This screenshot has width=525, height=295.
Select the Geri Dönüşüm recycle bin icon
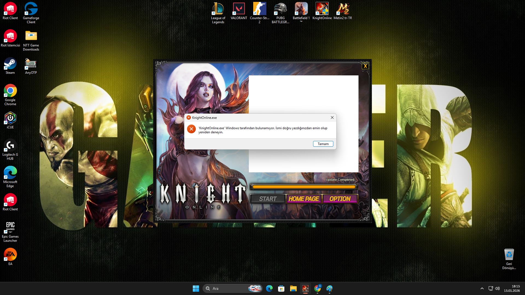pyautogui.click(x=509, y=259)
